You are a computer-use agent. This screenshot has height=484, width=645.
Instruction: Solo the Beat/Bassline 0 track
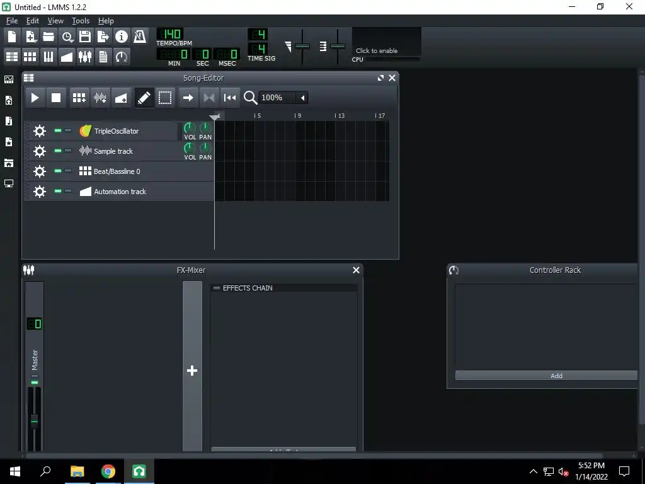(x=68, y=171)
